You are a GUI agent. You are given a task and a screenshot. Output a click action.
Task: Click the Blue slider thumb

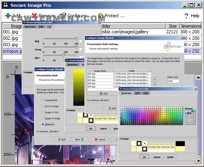click(x=63, y=55)
